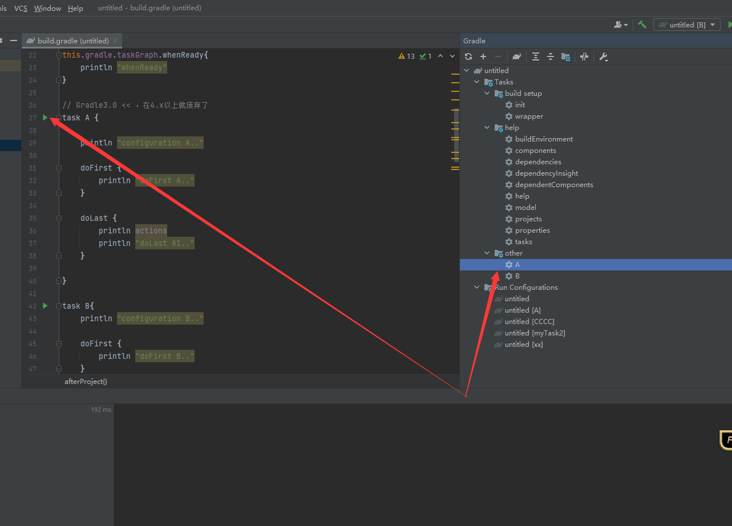This screenshot has height=526, width=732.
Task: Fold the doFirst block at line 31
Action: (x=59, y=168)
